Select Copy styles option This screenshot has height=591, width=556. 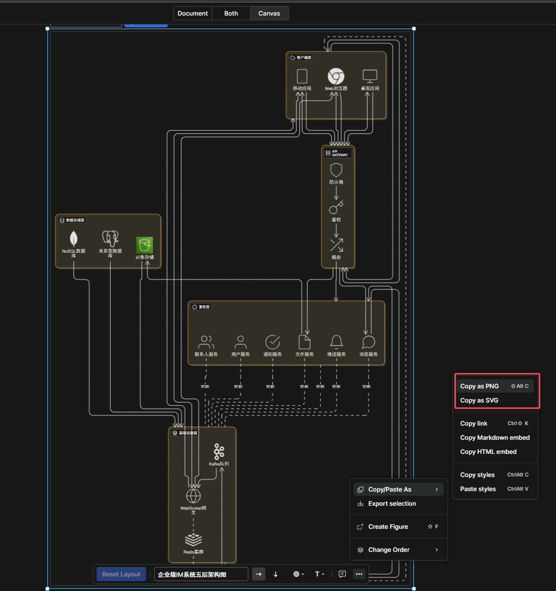[x=495, y=475]
